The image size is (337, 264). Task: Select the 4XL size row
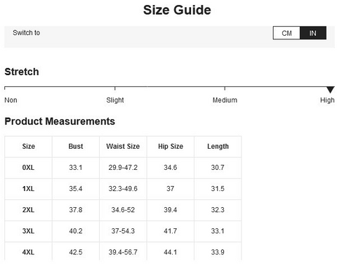(x=123, y=251)
